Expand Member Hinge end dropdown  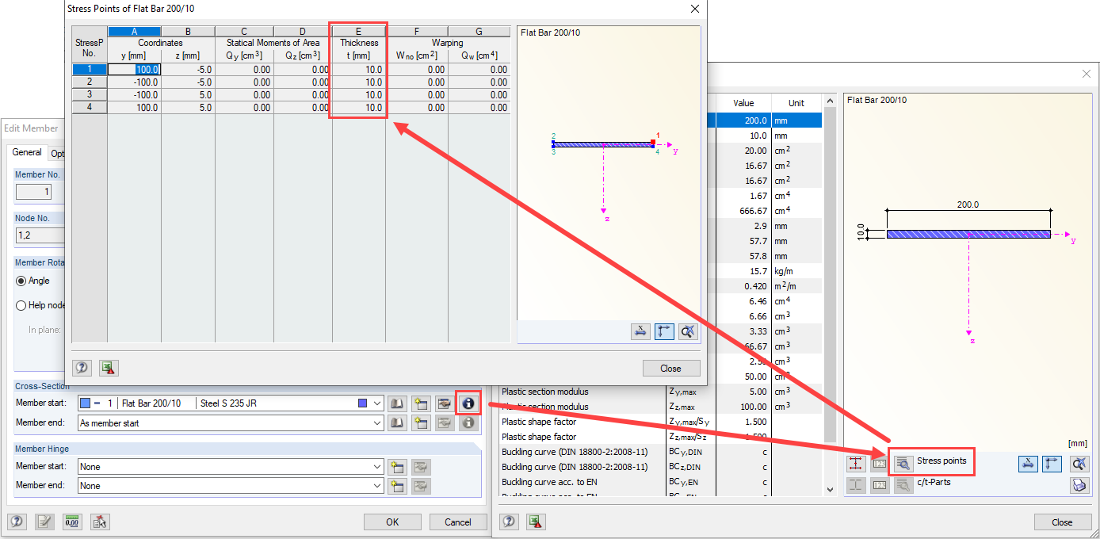(x=377, y=486)
